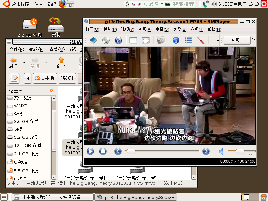268x201 pixels.
Task: Switch to 【生活大爆炸】 文件浏览器 taskbar button
Action: [53, 197]
